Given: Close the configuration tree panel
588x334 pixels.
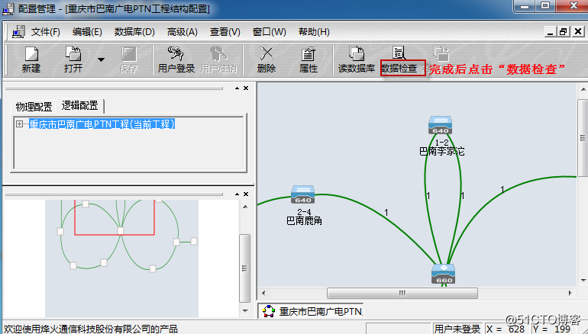Looking at the screenshot, I should click(x=246, y=88).
